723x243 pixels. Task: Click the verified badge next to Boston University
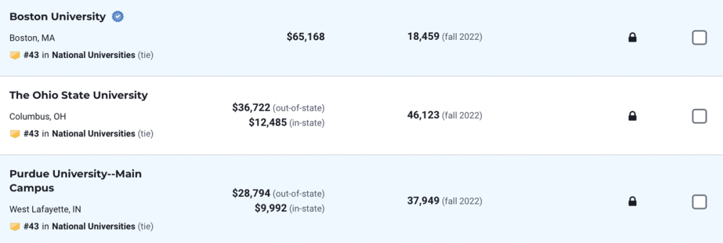pos(118,17)
